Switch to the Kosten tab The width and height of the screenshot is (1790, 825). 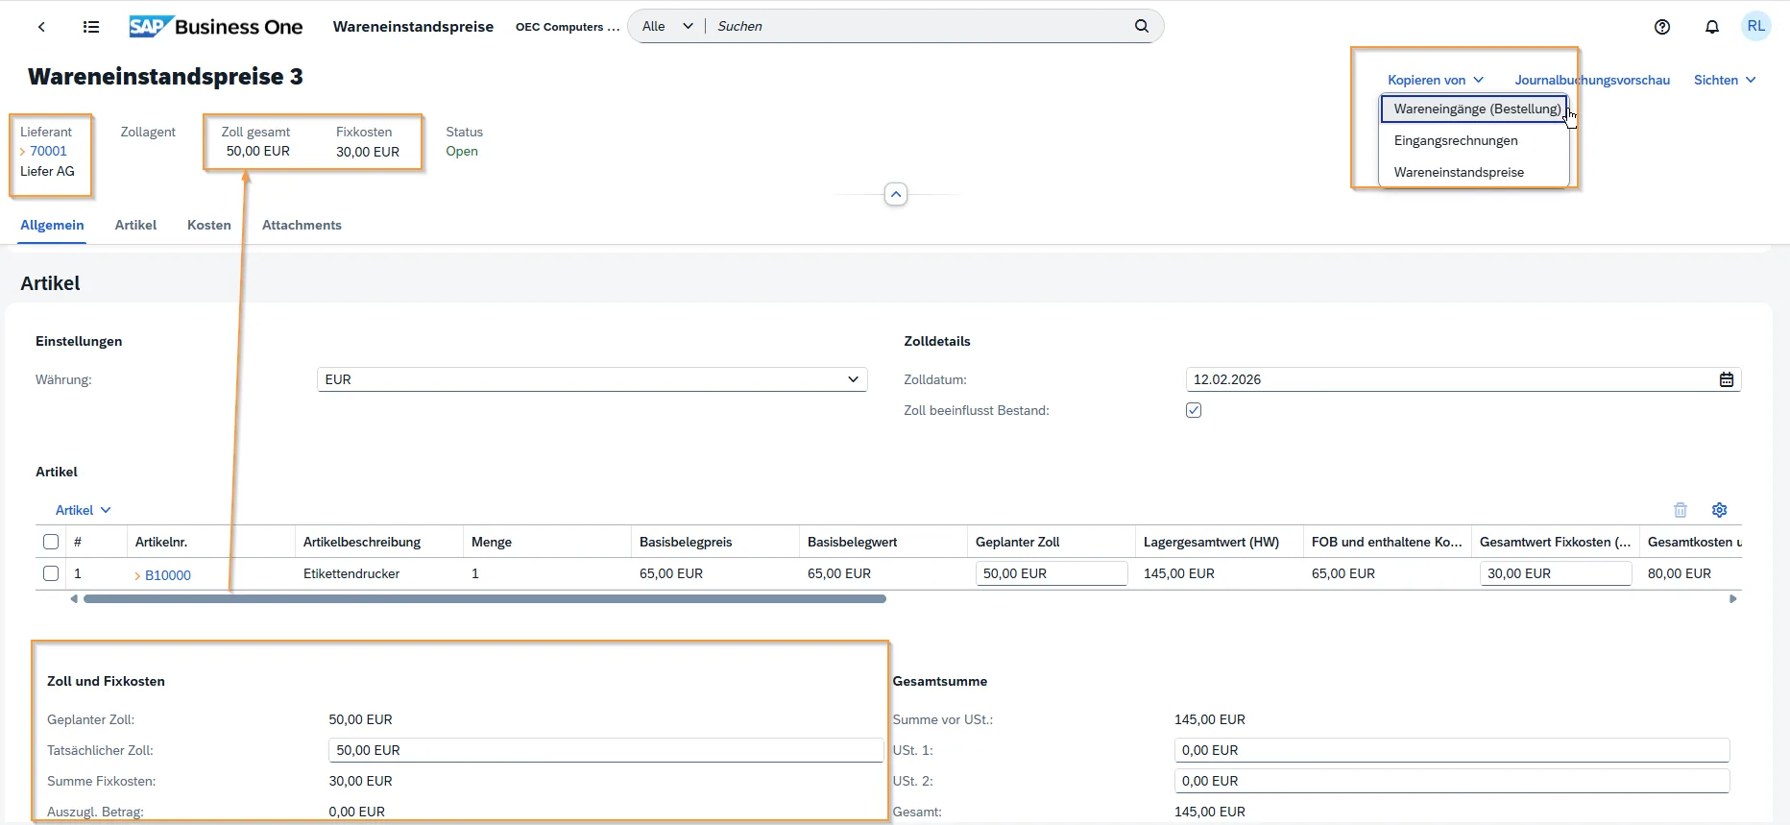tap(208, 225)
